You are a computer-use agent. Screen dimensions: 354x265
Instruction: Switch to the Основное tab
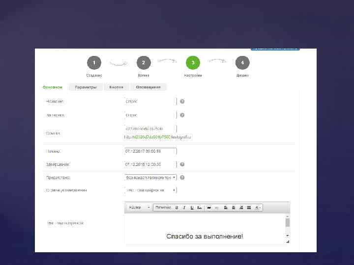tap(53, 87)
